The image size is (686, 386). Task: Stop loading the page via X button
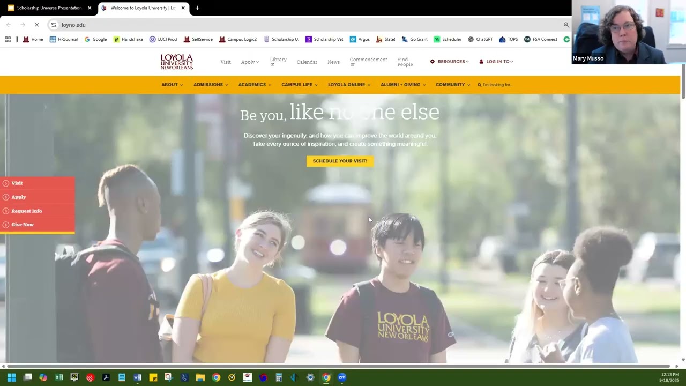(x=36, y=25)
